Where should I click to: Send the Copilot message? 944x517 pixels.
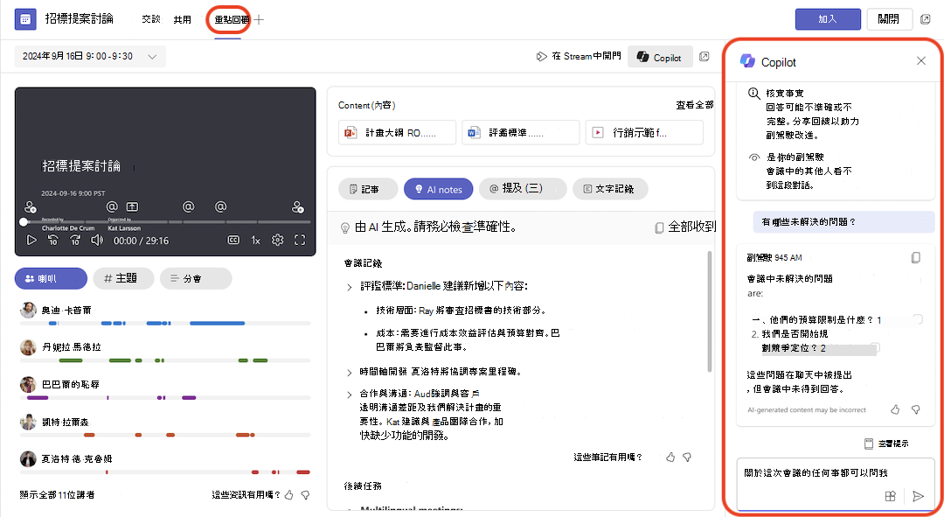click(918, 496)
